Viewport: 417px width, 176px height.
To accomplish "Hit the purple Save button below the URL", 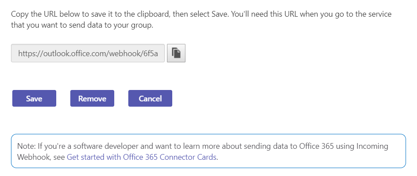I will 34,98.
